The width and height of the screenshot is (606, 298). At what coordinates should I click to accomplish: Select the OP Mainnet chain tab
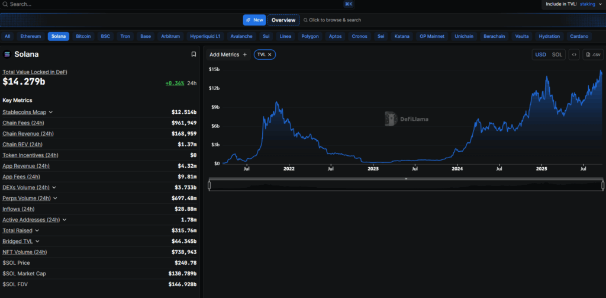click(x=432, y=36)
